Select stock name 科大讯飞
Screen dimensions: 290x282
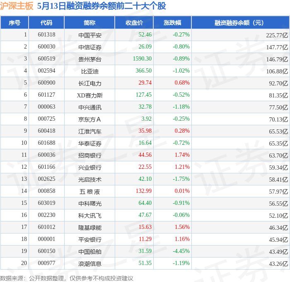[90, 216]
